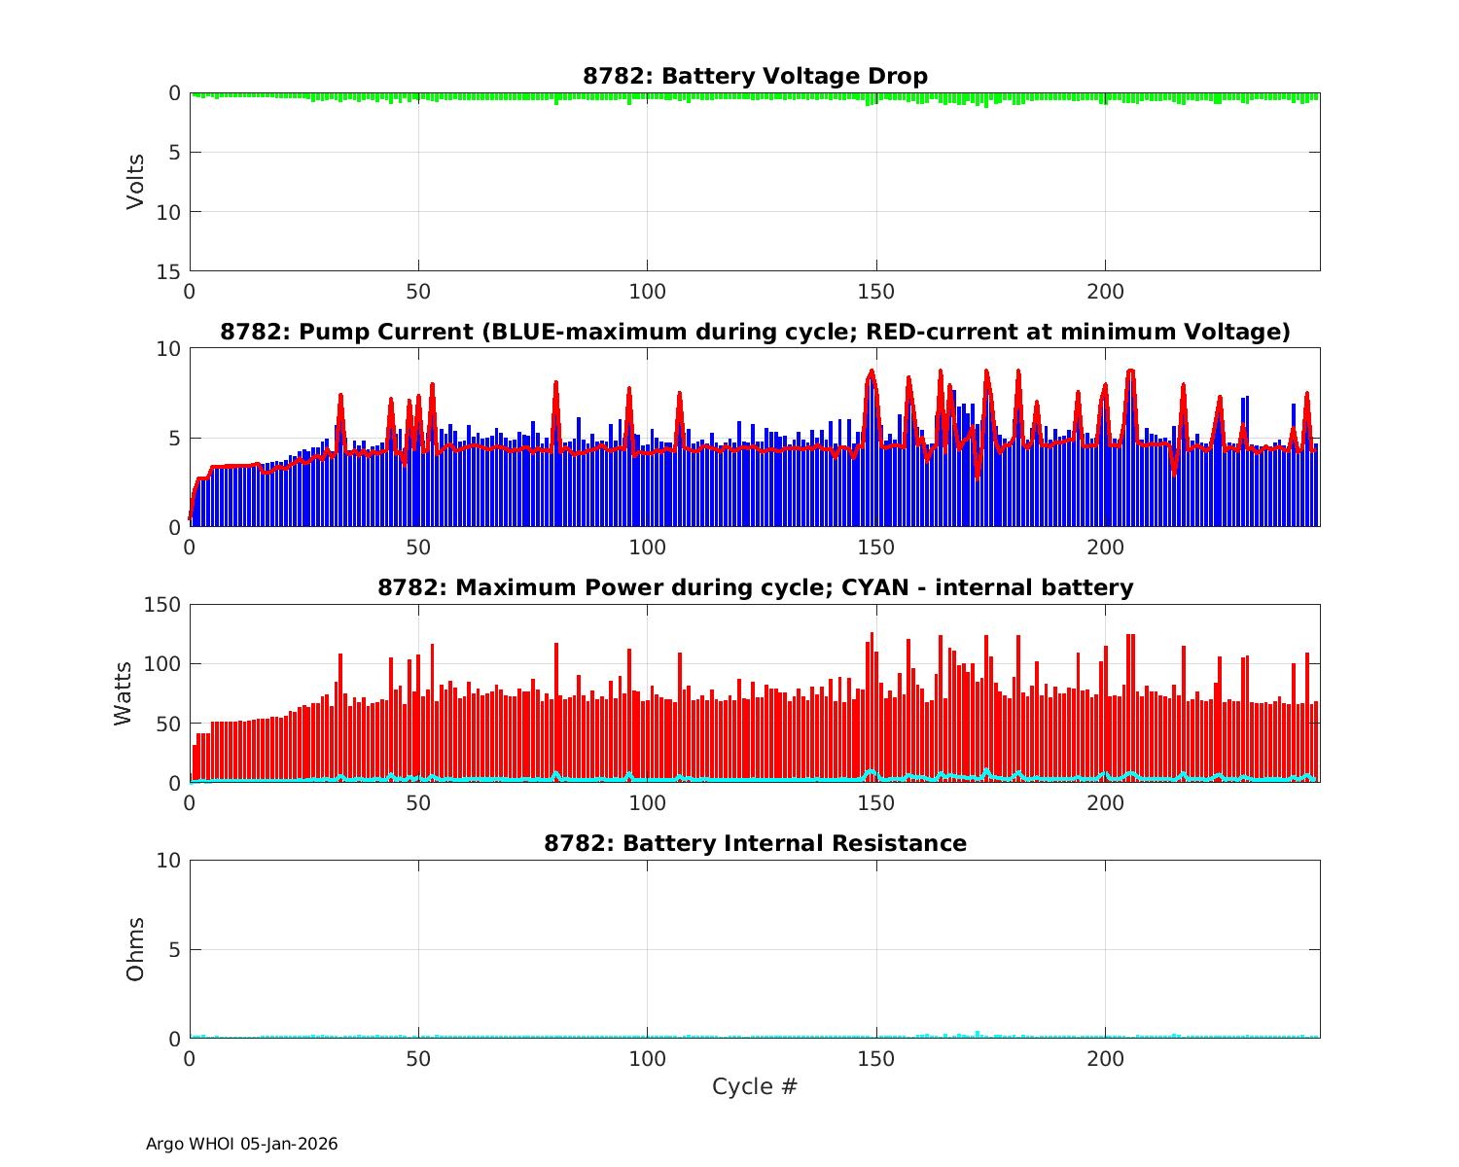The image size is (1459, 1167).
Task: Click the red current peak near cycle 80
Action: pyautogui.click(x=555, y=383)
